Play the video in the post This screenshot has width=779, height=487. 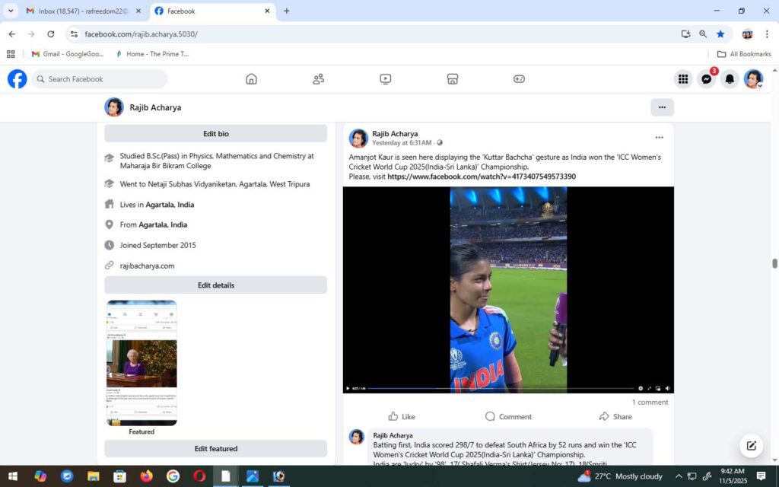tap(348, 388)
